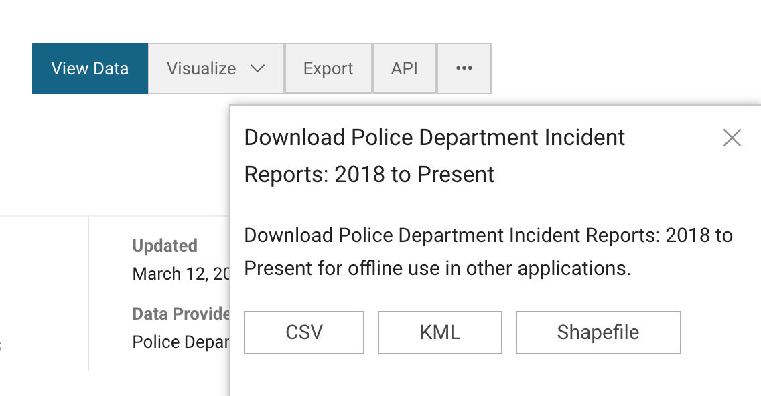This screenshot has height=396, width=761.
Task: Download the dataset as CSV
Action: 304,332
